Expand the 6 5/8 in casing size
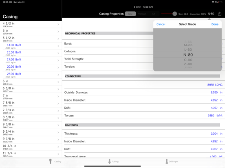 point(31,89)
